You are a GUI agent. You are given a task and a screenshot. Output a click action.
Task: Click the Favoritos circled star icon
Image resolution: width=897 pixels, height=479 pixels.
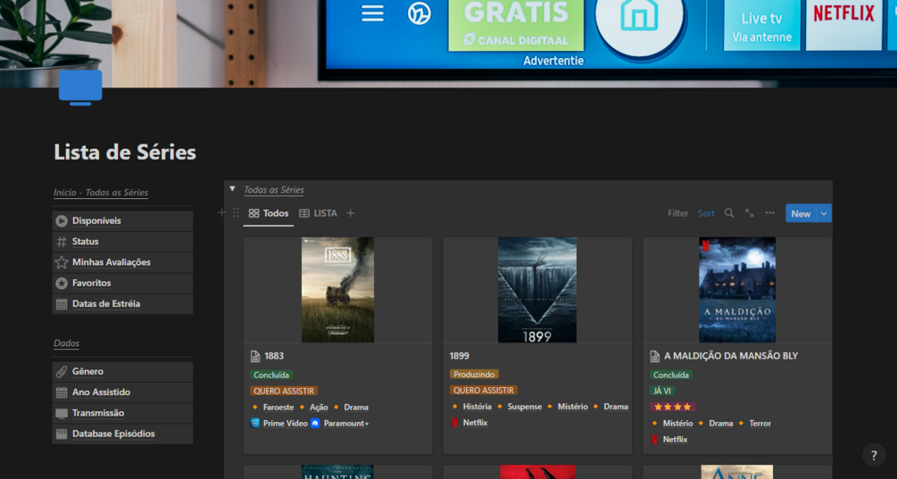point(62,283)
